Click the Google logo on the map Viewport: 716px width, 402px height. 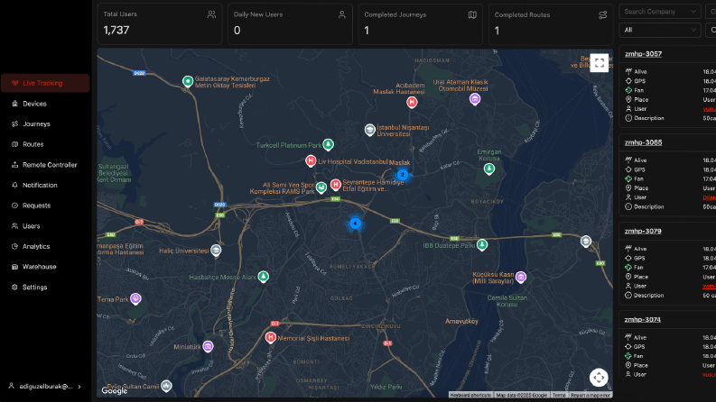[x=114, y=390]
